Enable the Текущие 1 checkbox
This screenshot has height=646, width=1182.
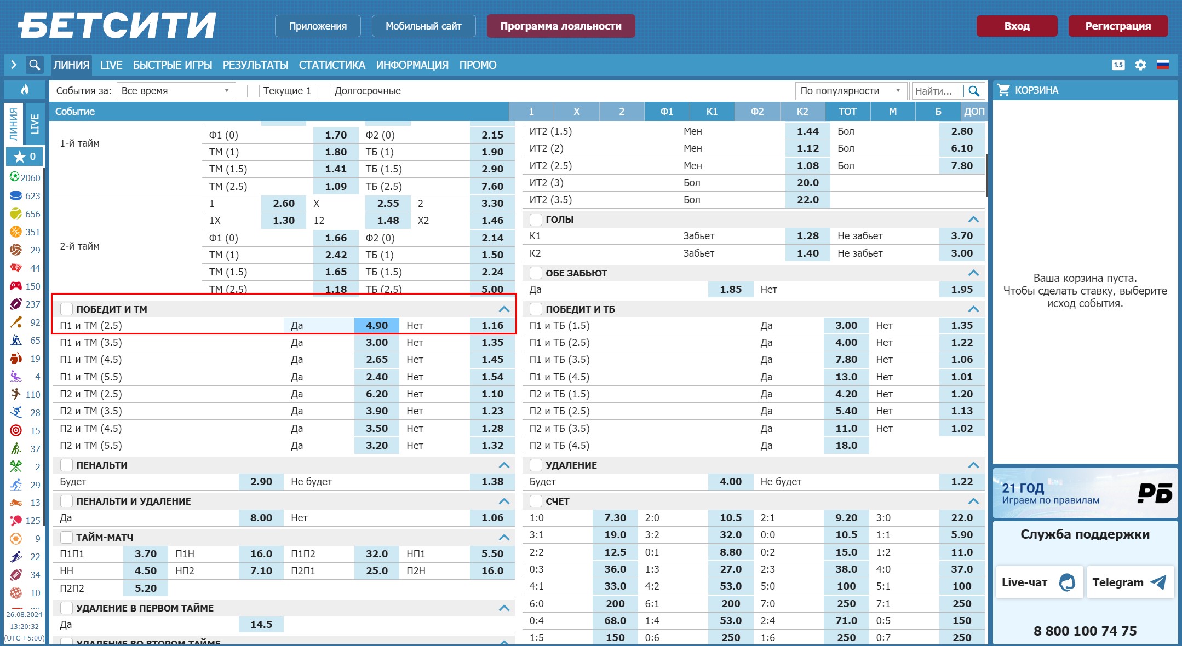pos(253,91)
